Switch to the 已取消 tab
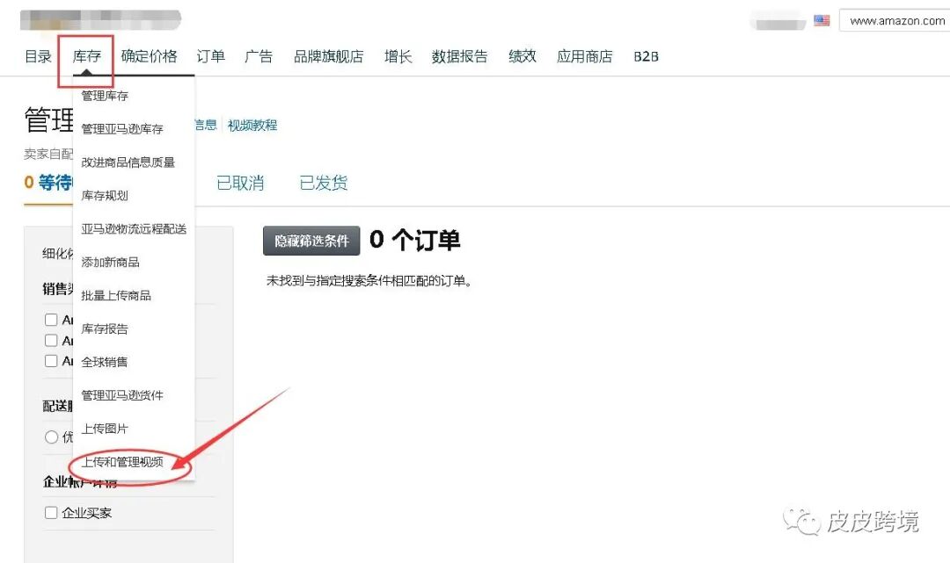Image resolution: width=950 pixels, height=563 pixels. click(x=241, y=183)
